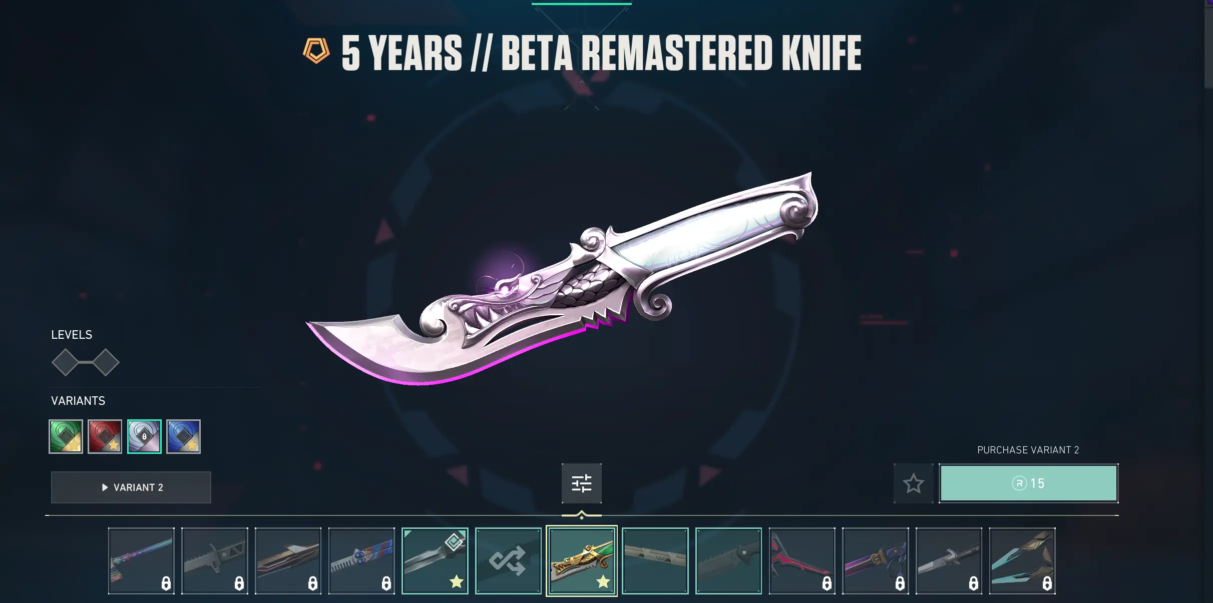Viewport: 1213px width, 603px height.
Task: Choose the locked red scythe skin
Action: tap(802, 561)
